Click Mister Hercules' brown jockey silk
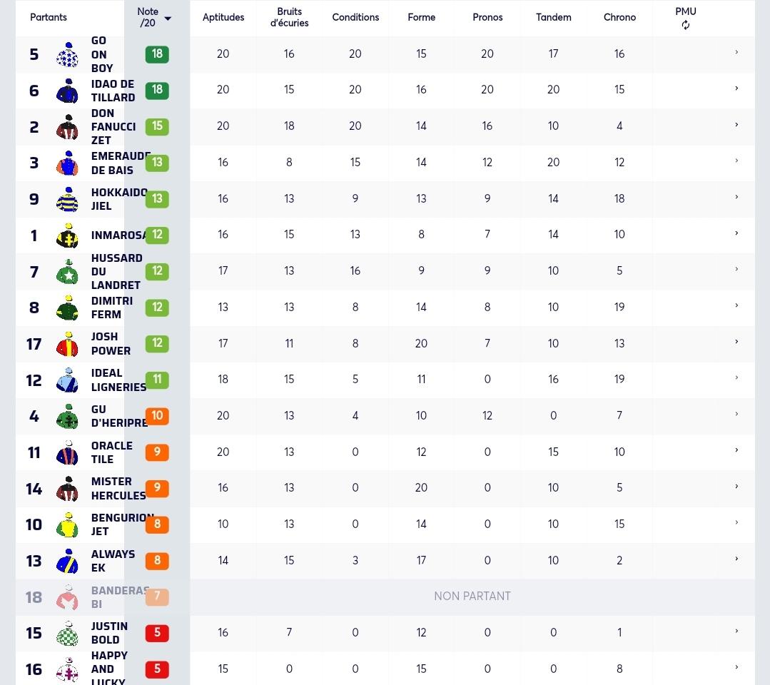 (x=67, y=489)
